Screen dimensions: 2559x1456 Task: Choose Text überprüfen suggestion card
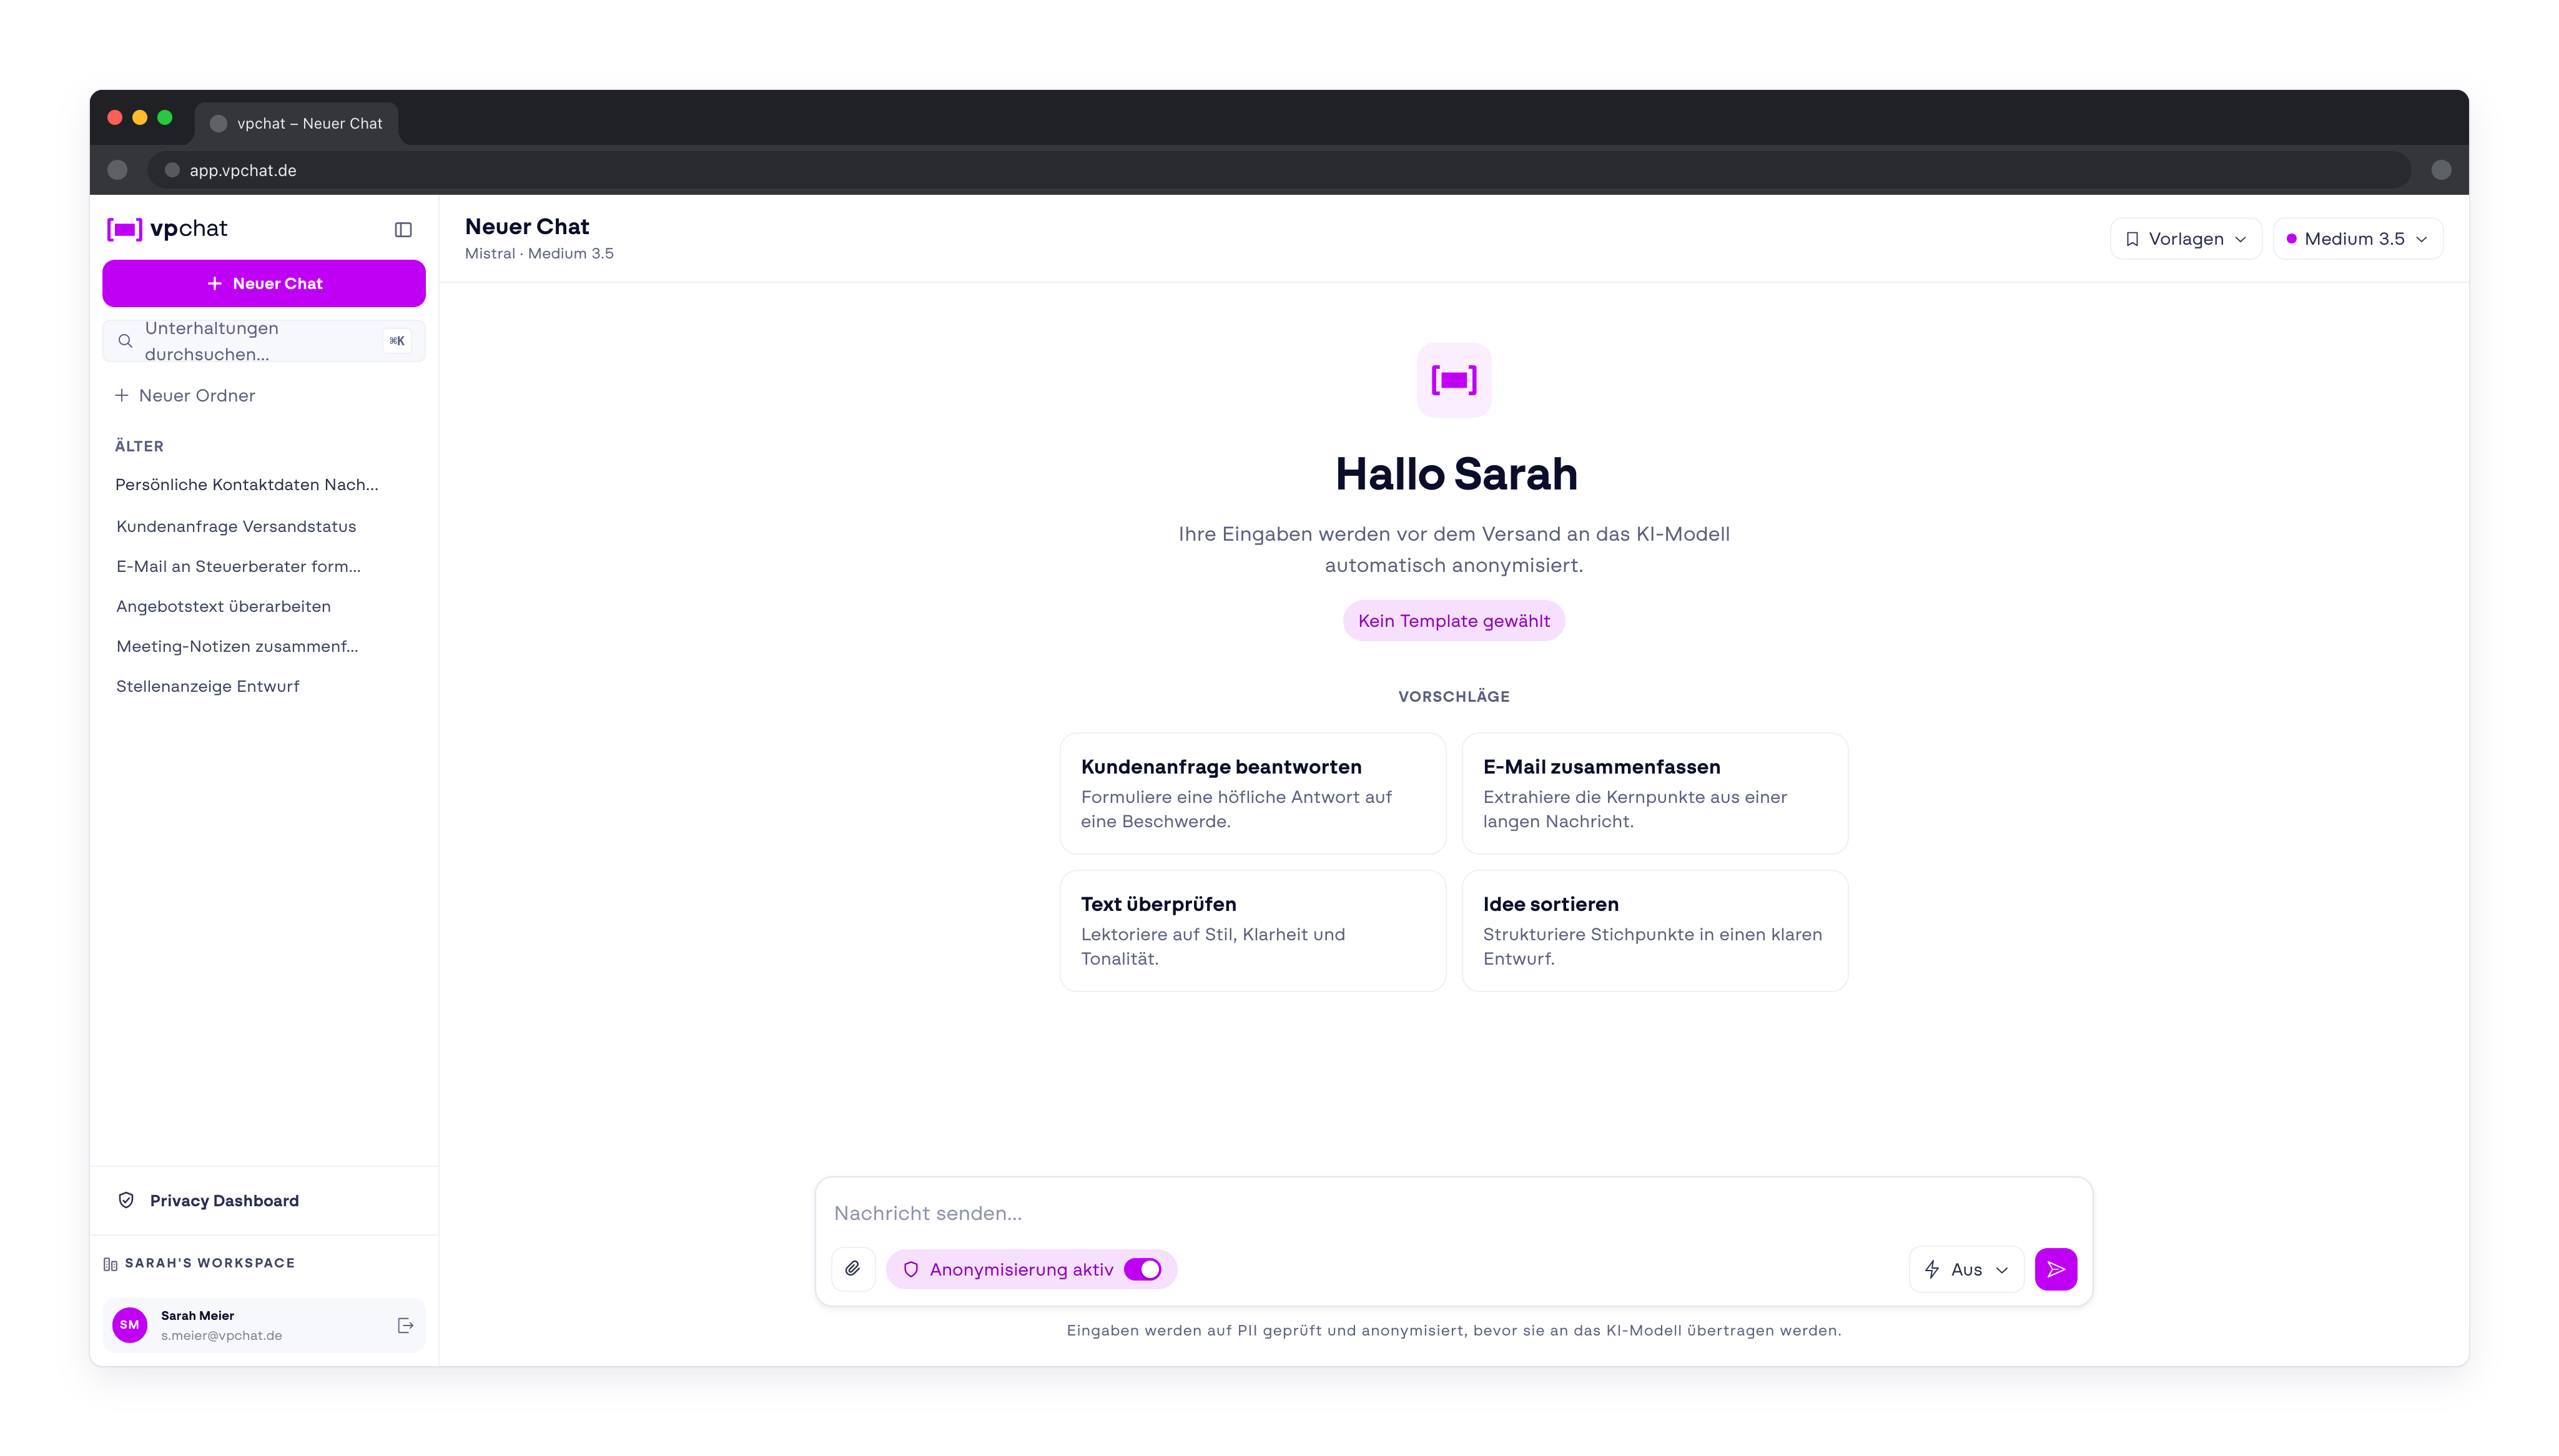[x=1252, y=930]
